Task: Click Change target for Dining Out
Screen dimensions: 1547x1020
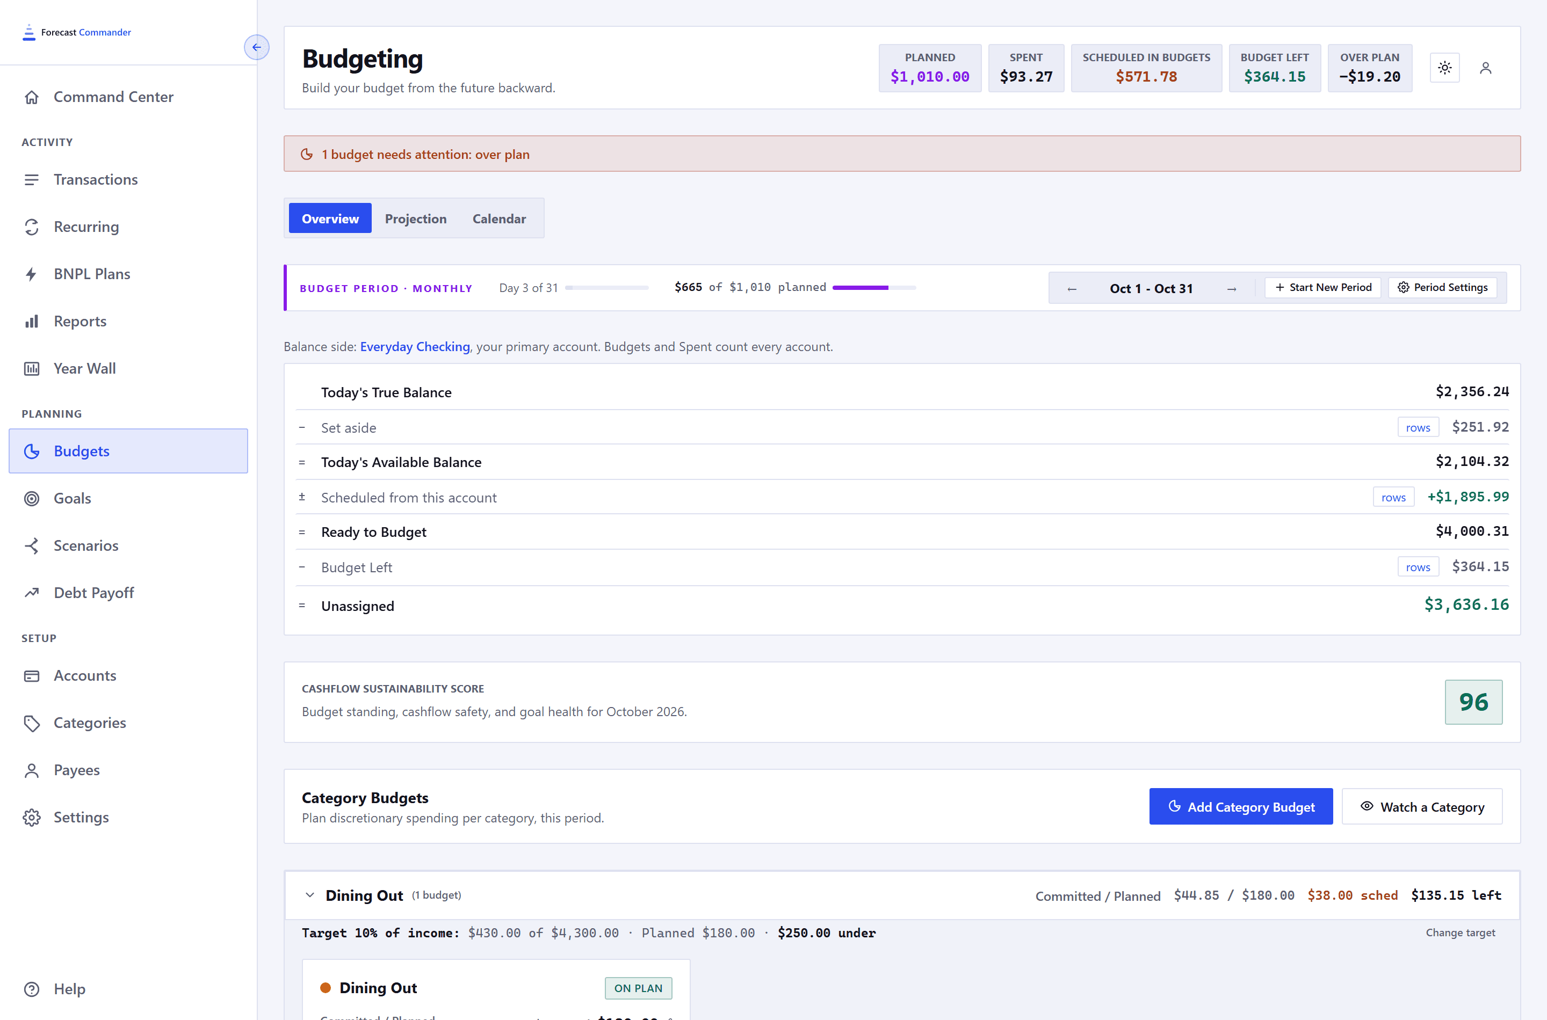Action: pyautogui.click(x=1460, y=932)
